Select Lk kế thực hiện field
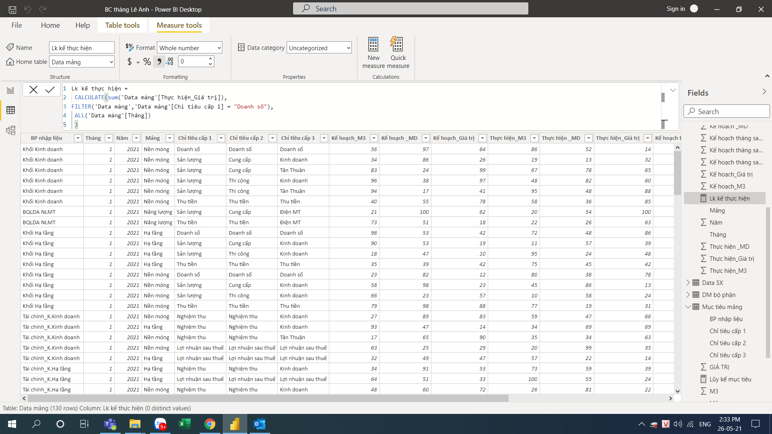 [725, 198]
